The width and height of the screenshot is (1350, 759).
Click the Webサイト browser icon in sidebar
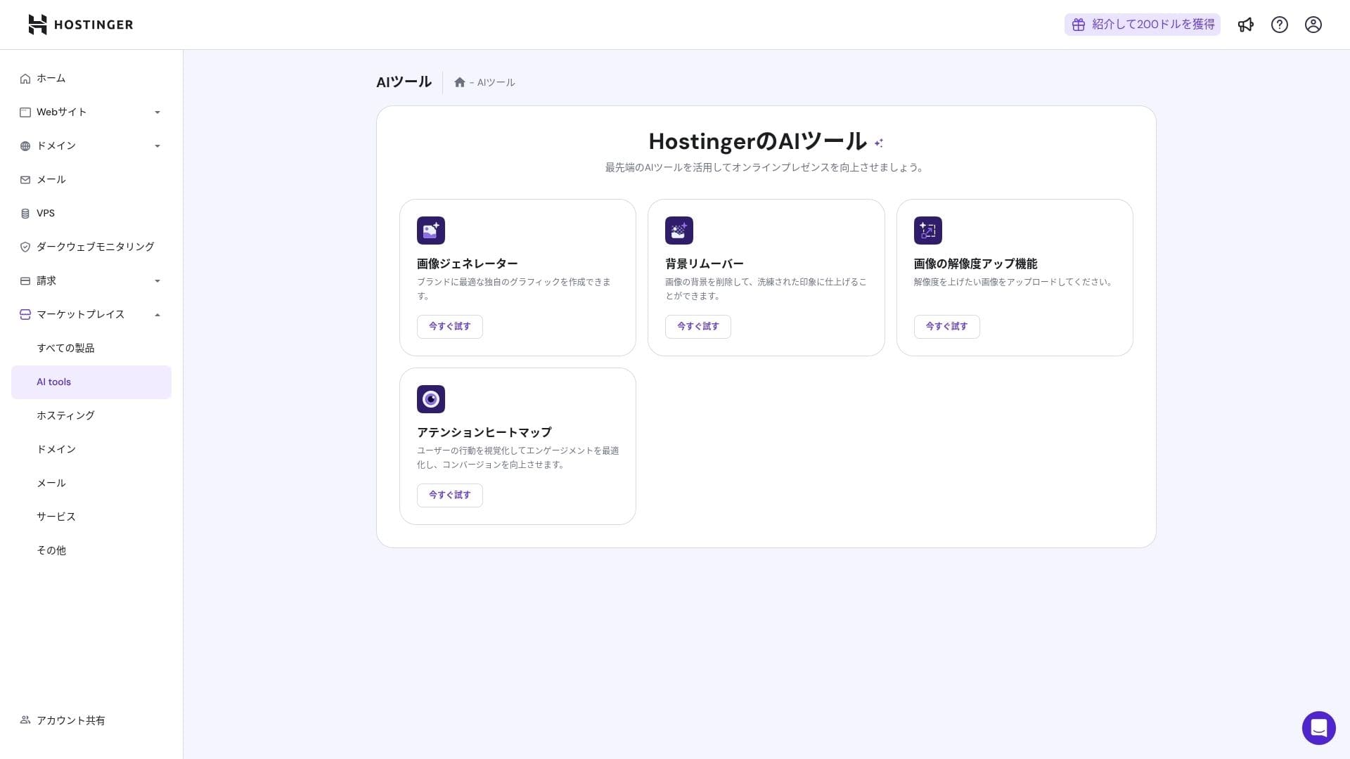(25, 112)
